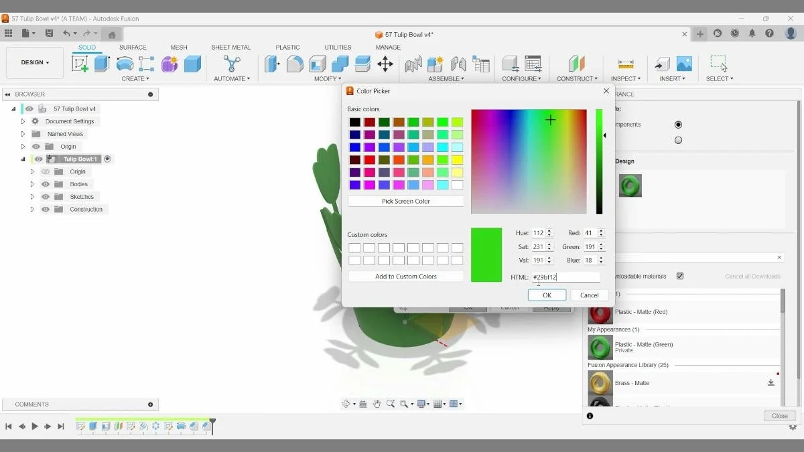Image resolution: width=804 pixels, height=452 pixels.
Task: Click the Measure icon under Inspect
Action: click(625, 64)
